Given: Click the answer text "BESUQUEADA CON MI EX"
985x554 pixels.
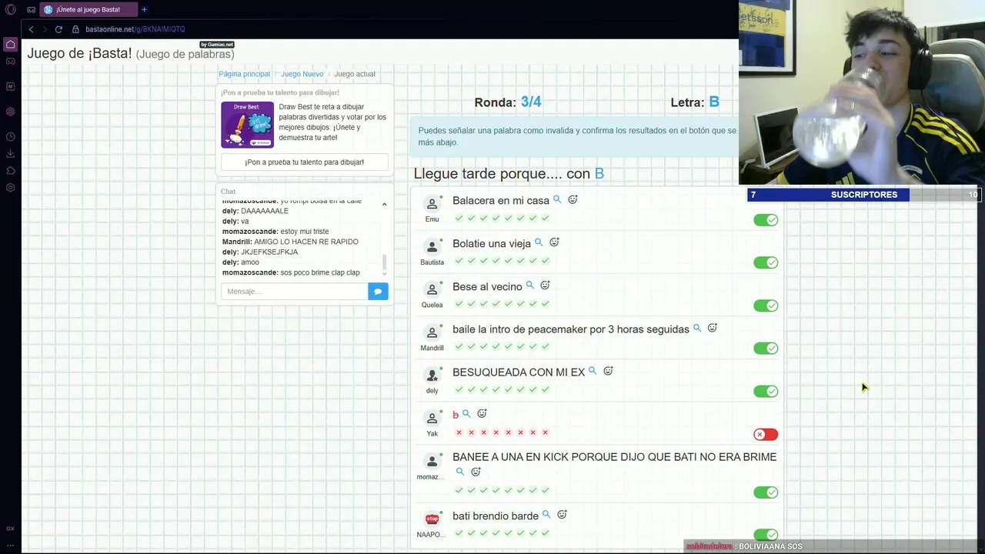Looking at the screenshot, I should [519, 372].
